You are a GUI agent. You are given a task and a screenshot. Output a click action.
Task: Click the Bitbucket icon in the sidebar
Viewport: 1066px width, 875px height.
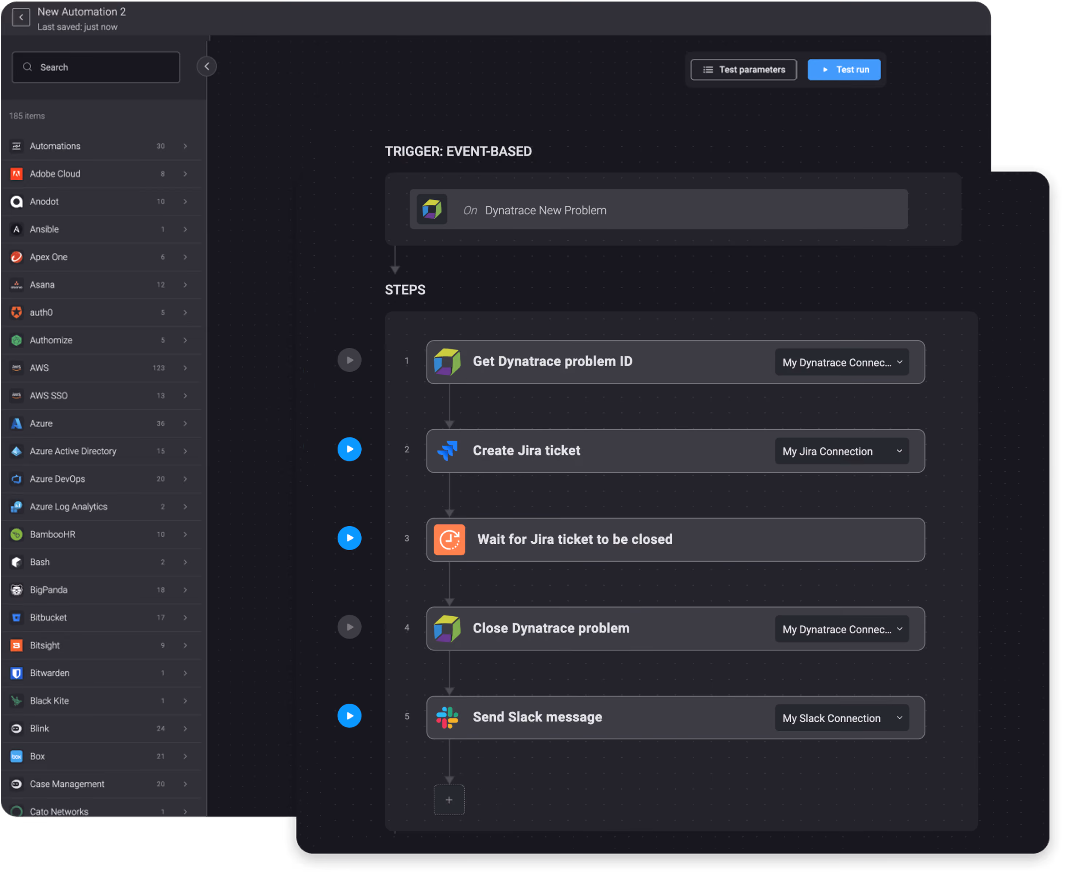[x=17, y=618]
